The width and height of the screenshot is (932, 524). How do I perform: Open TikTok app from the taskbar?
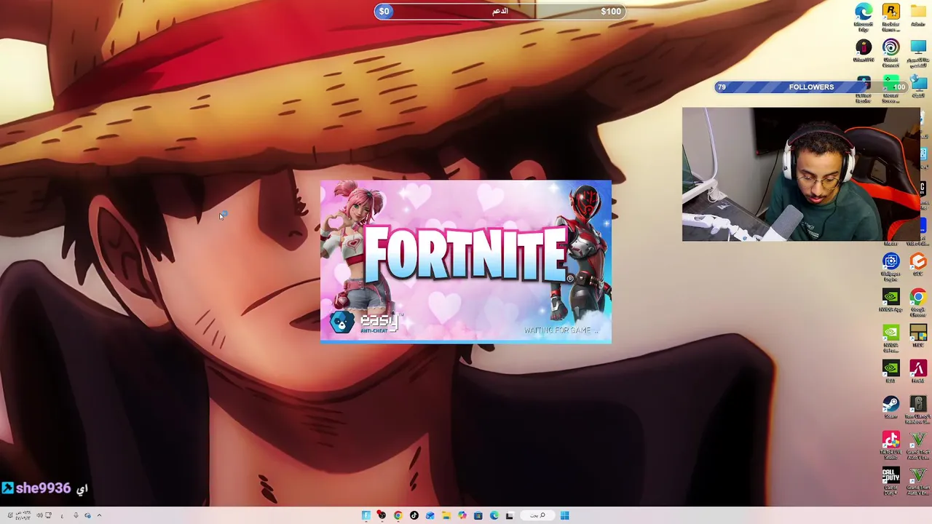click(414, 515)
